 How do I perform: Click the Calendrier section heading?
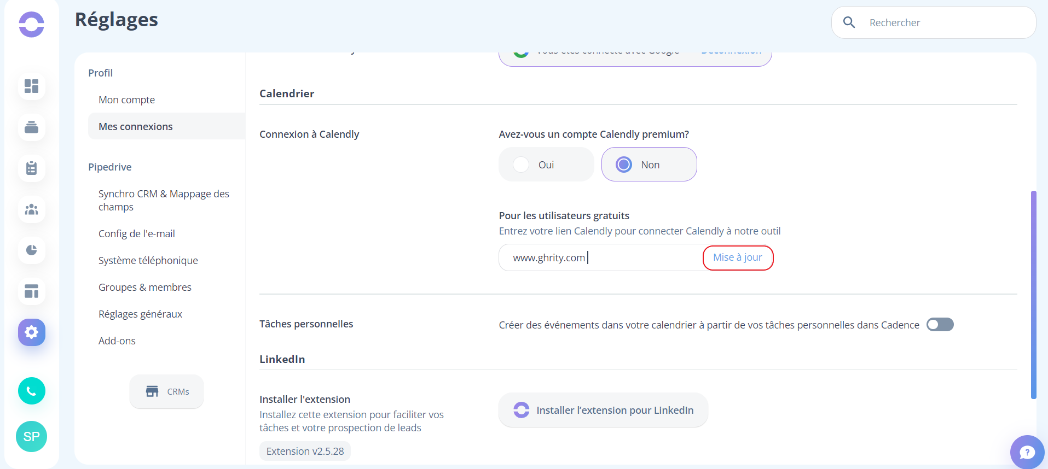(287, 93)
